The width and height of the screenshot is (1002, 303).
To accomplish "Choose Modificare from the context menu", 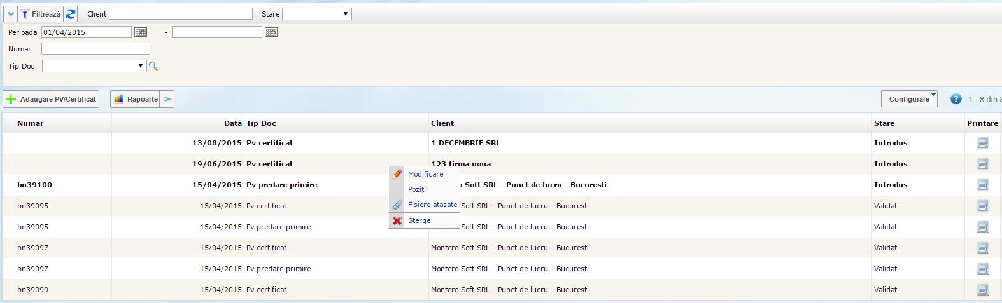I will [425, 174].
